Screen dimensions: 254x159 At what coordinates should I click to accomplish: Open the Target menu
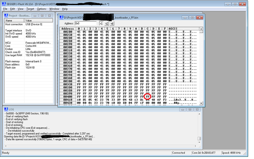click(30, 9)
